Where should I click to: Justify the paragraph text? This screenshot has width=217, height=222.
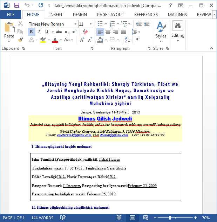click(123, 32)
